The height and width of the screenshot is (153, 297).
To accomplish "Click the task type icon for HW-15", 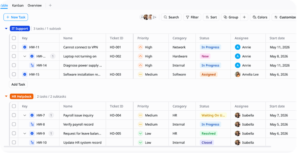I will [x=25, y=75].
